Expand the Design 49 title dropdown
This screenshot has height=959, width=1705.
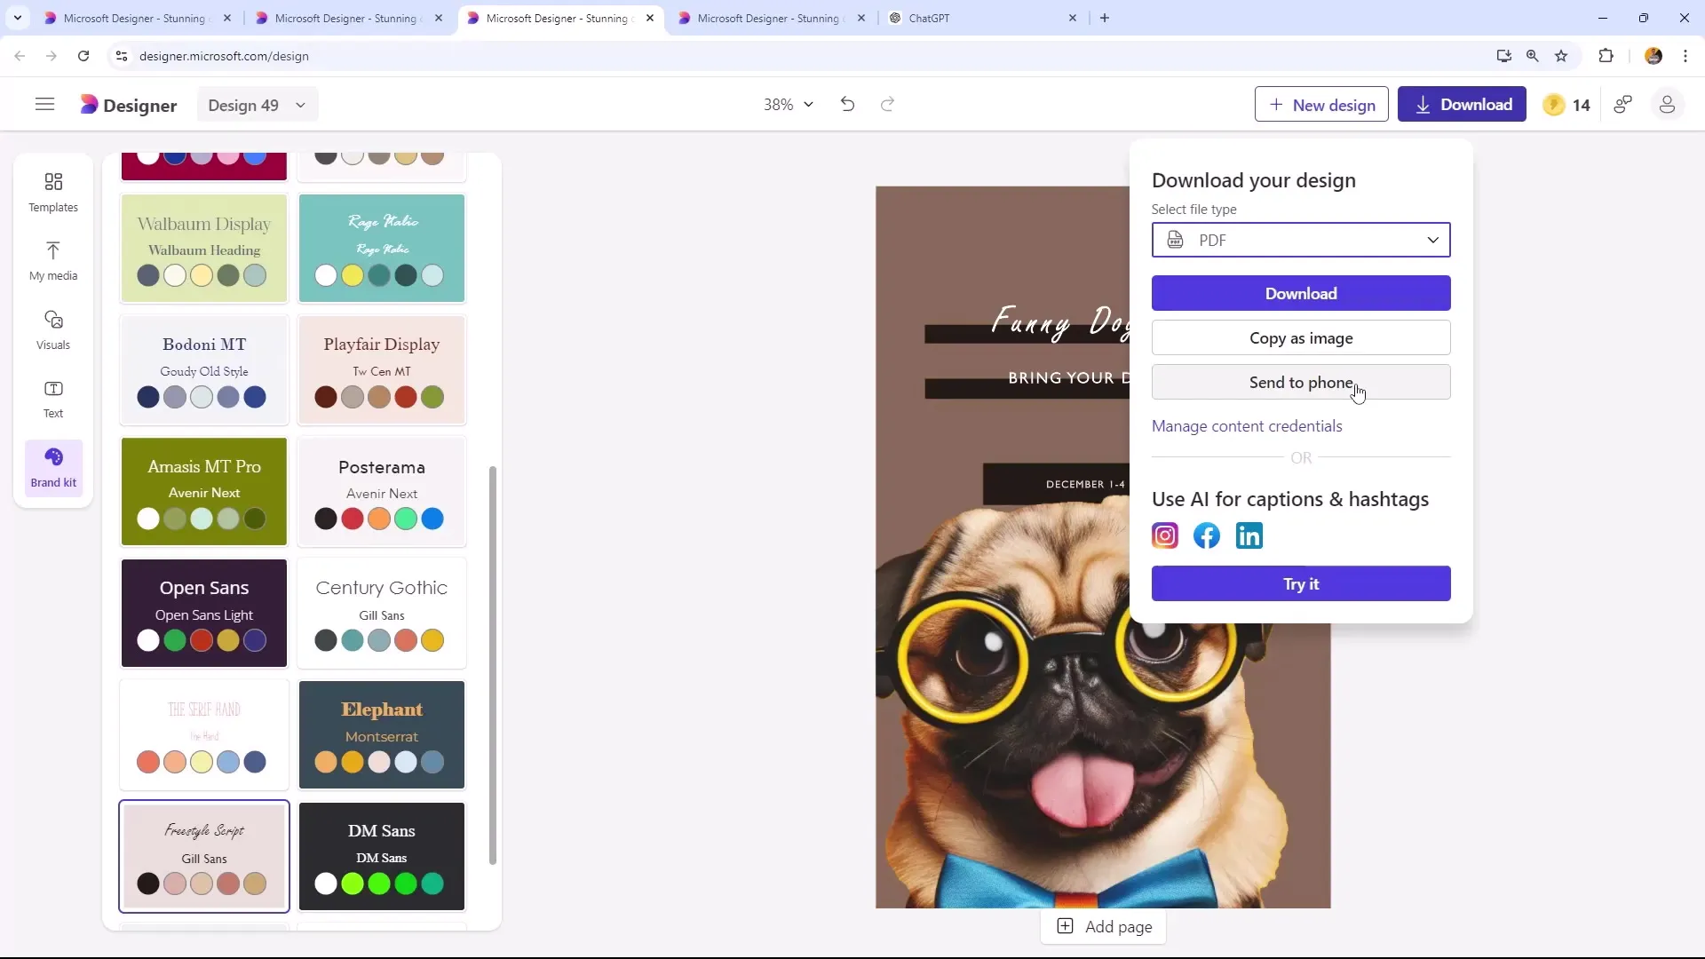click(x=300, y=106)
